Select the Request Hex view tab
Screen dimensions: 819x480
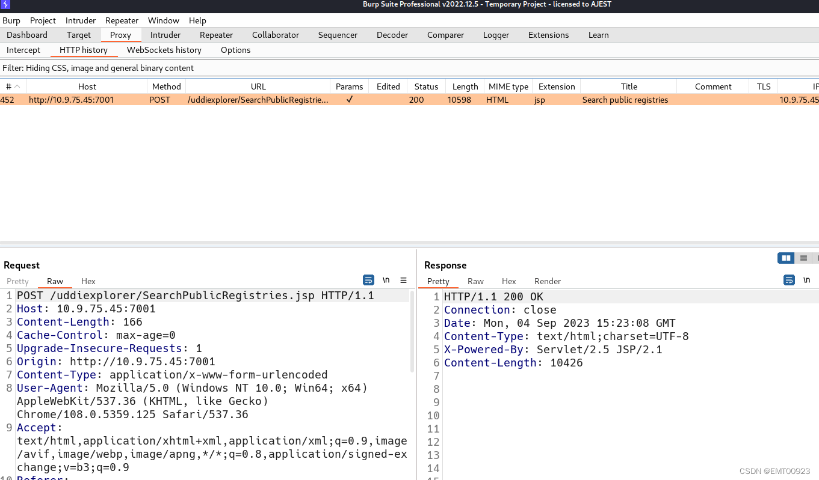88,281
